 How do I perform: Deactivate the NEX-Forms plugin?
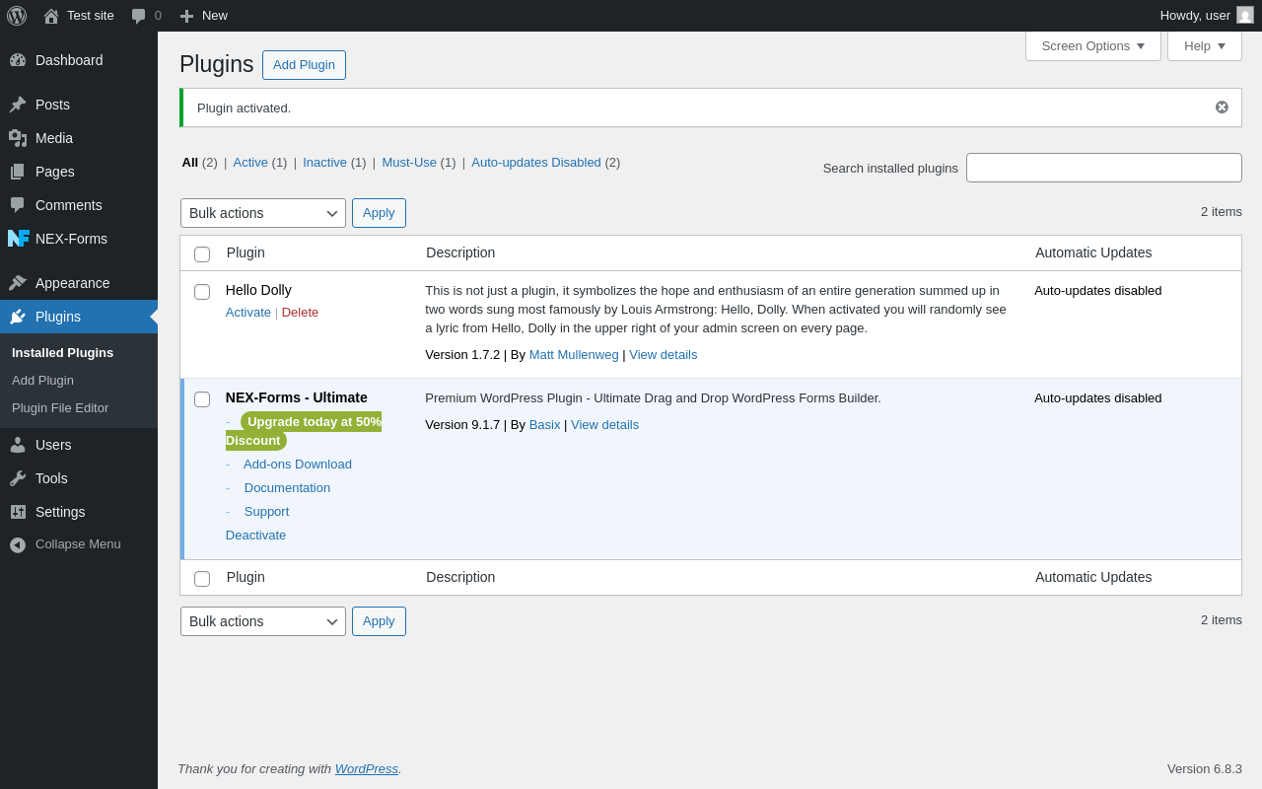255,536
